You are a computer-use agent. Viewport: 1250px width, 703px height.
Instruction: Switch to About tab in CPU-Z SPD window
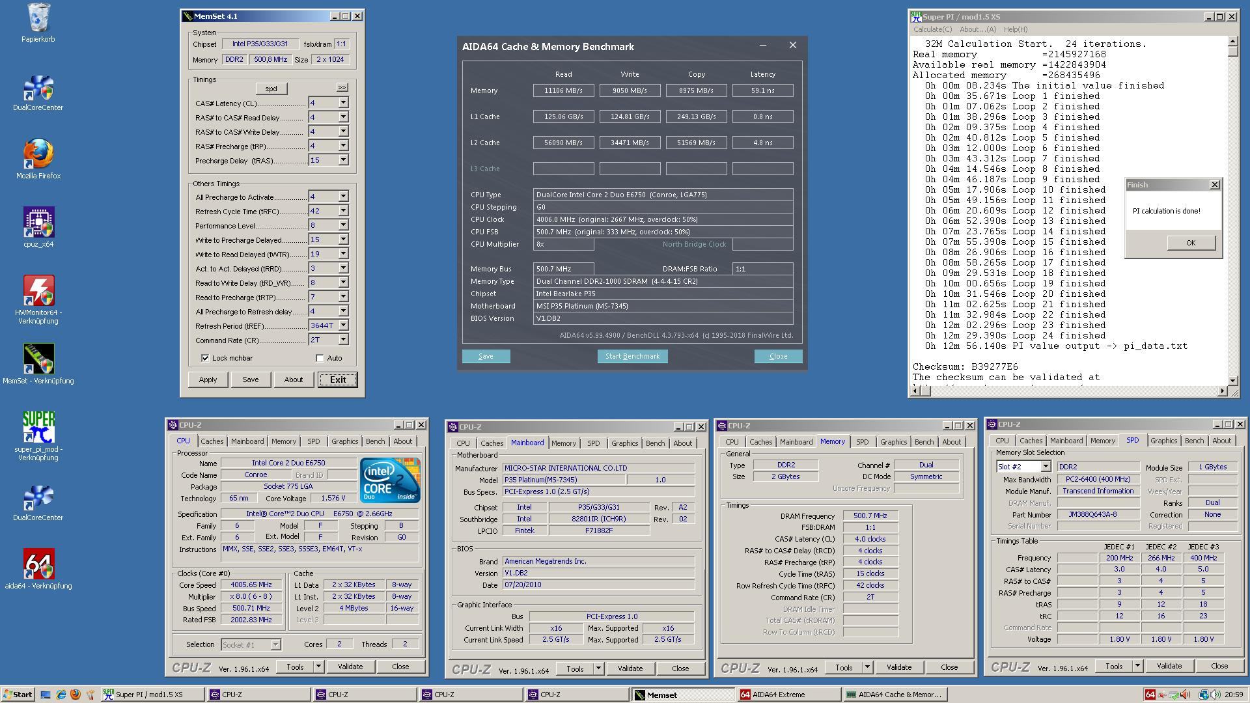1221,441
